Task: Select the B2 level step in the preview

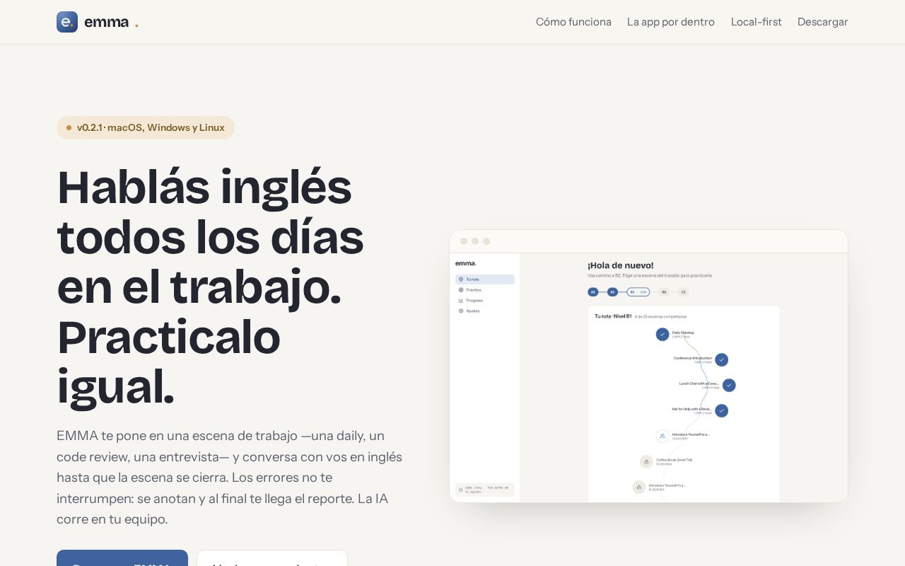Action: pyautogui.click(x=664, y=291)
